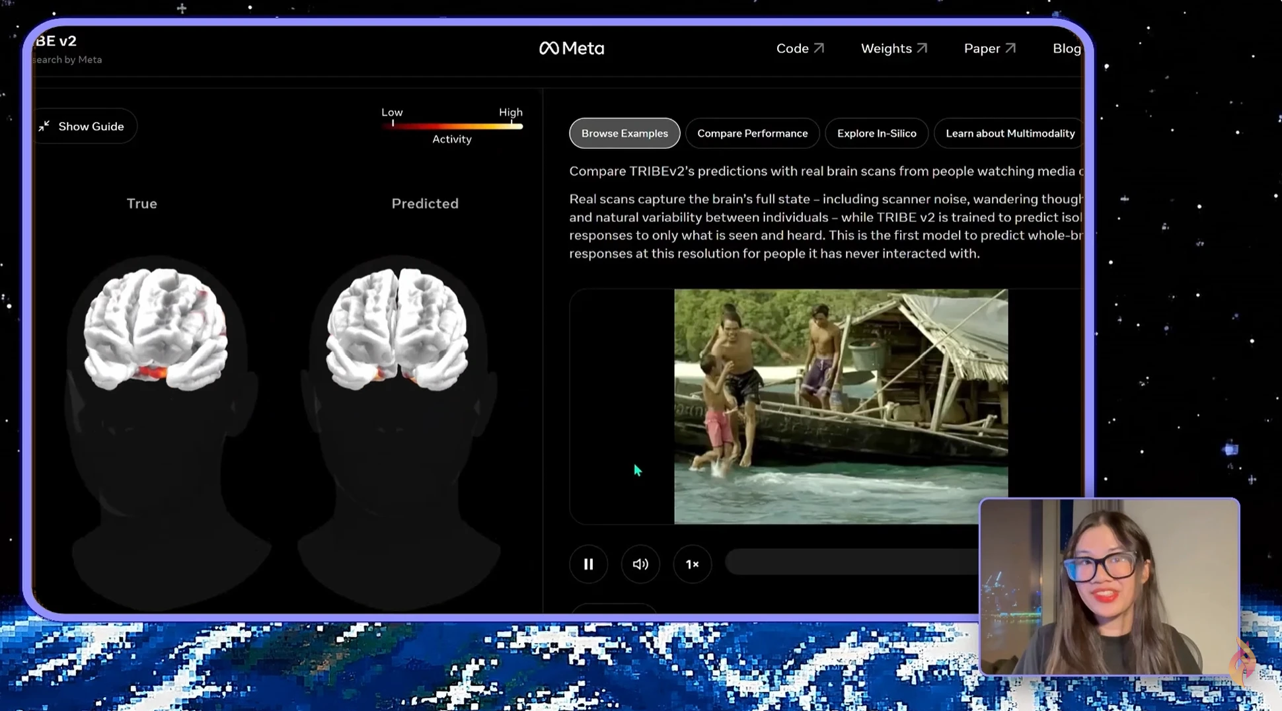
Task: Click the arrow icon next to Paper
Action: tap(1010, 48)
